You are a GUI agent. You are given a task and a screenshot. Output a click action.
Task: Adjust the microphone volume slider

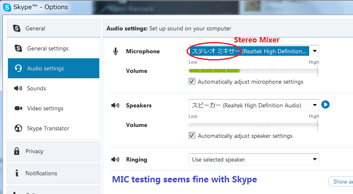(x=254, y=71)
